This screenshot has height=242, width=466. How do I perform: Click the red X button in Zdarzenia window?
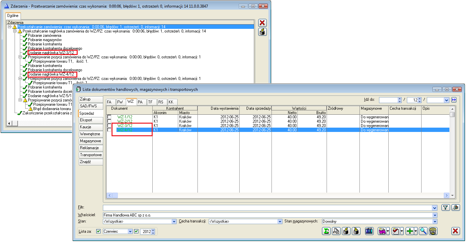pos(263,23)
